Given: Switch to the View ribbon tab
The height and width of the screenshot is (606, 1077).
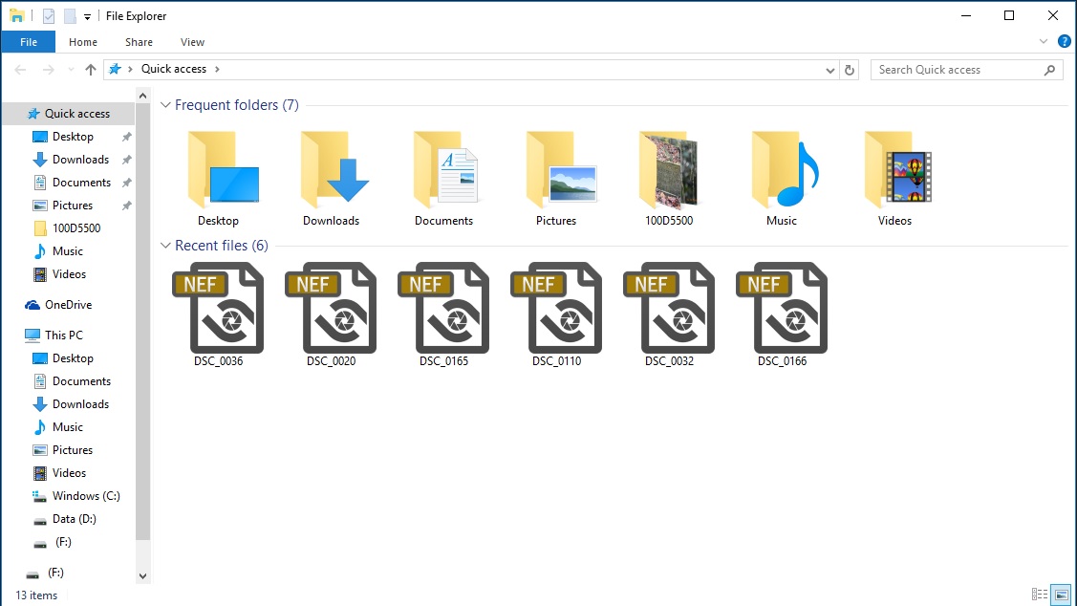Looking at the screenshot, I should (192, 42).
